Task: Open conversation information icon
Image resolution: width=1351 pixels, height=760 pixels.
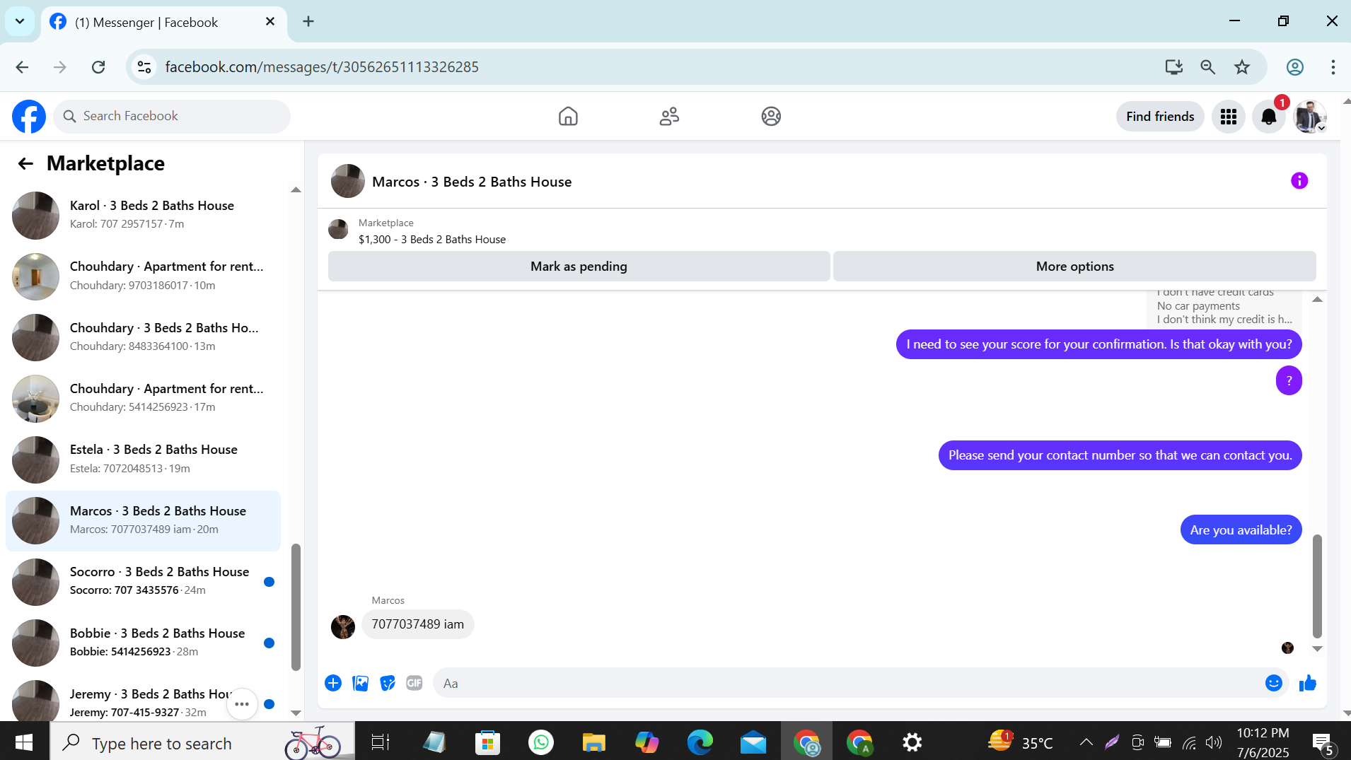Action: click(x=1299, y=181)
